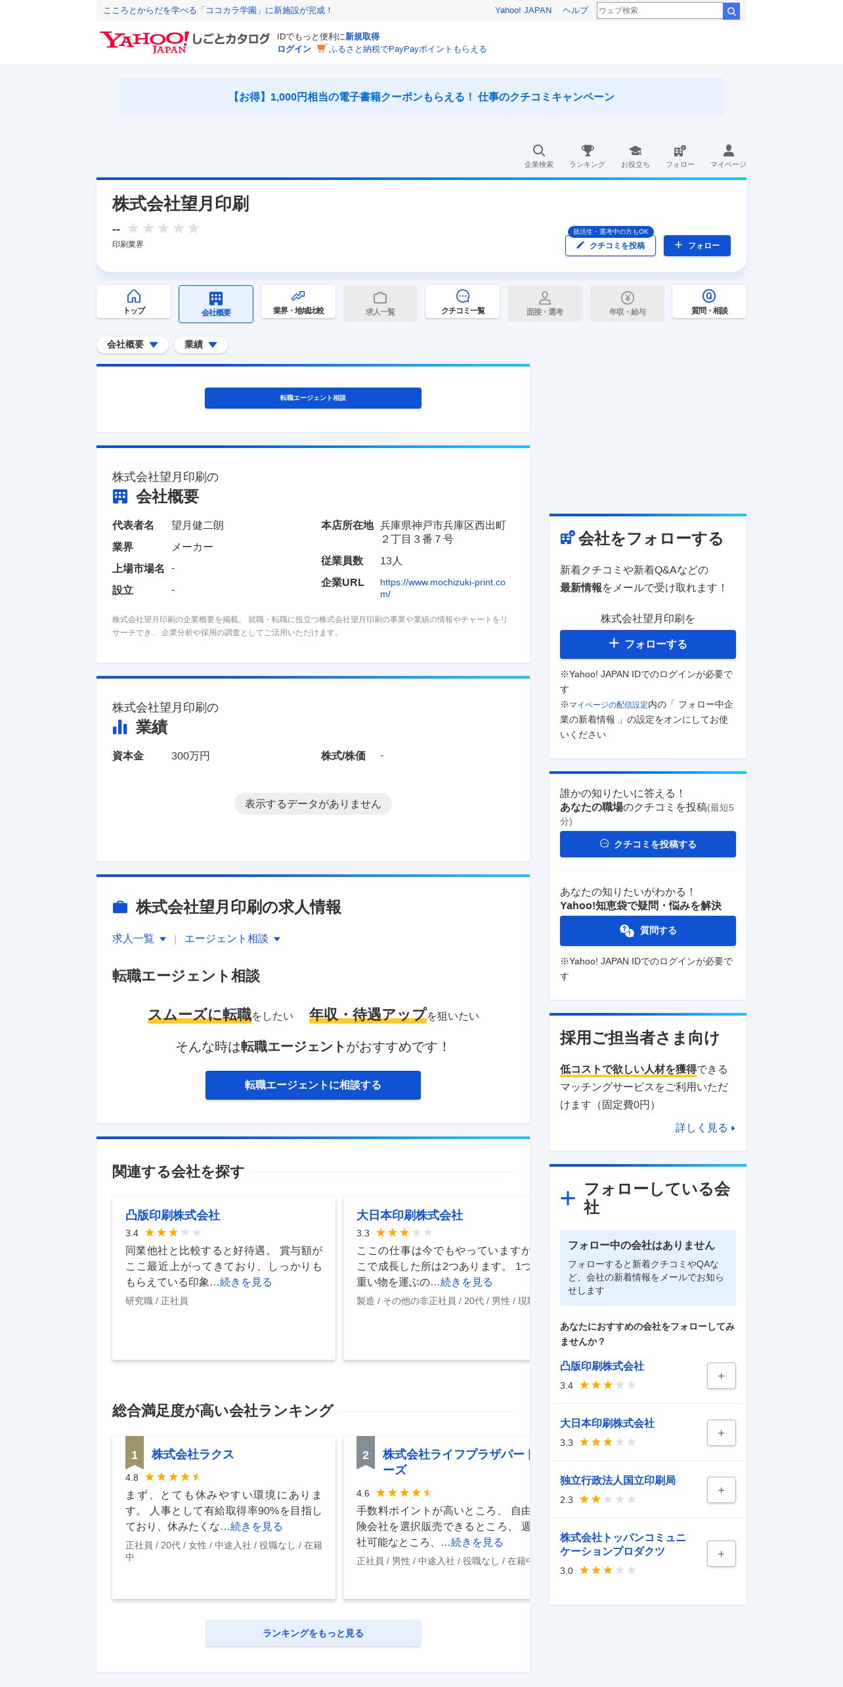
Task: Open the campaign banner for 電子書籍クーポン
Action: [421, 97]
